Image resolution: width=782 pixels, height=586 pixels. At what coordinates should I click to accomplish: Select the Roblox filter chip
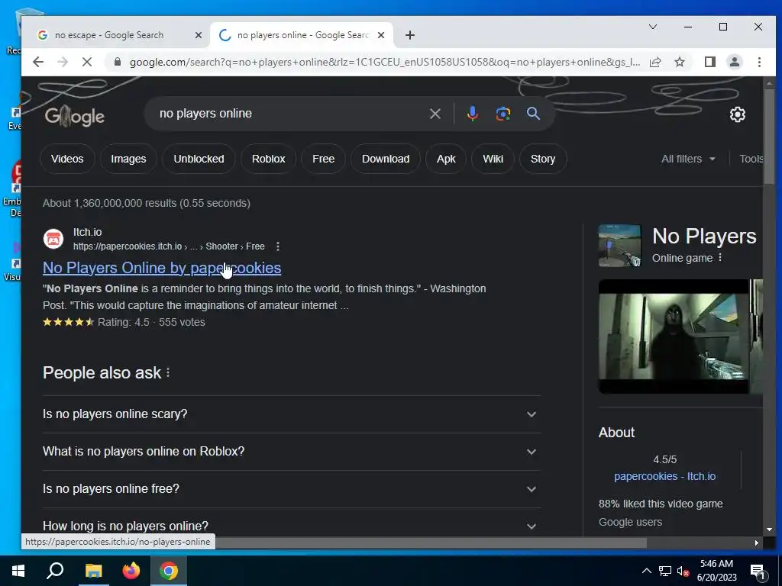[268, 159]
